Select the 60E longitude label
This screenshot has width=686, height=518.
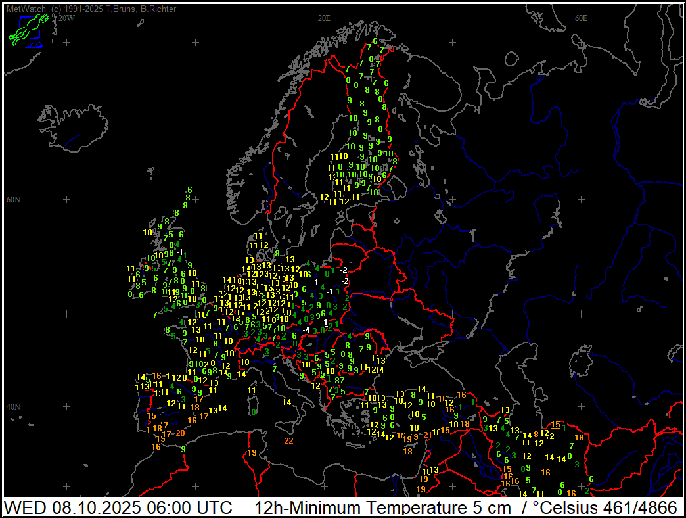pyautogui.click(x=581, y=18)
